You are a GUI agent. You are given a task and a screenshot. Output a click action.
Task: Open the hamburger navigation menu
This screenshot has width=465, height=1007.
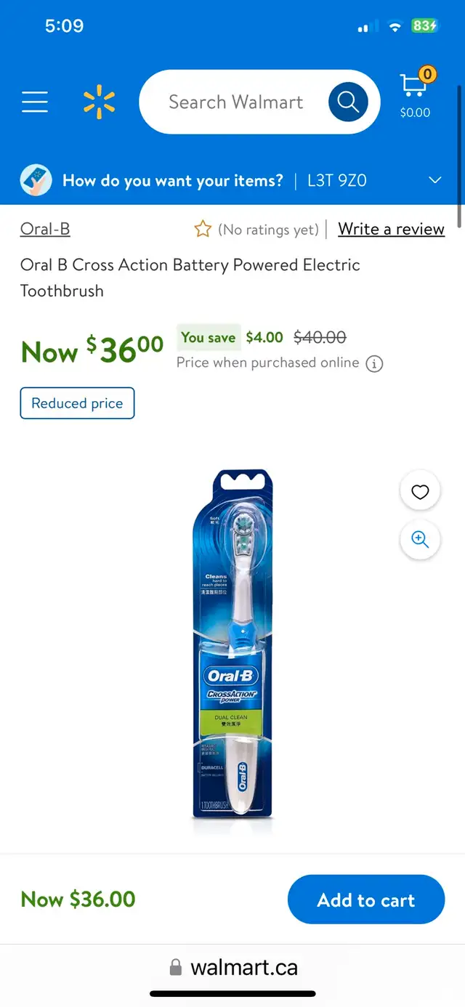click(x=35, y=102)
